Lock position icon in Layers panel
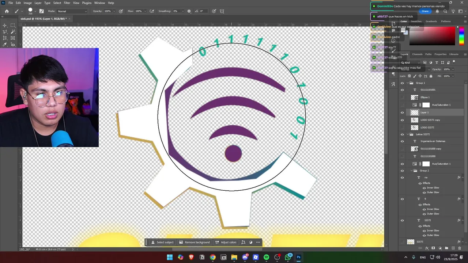The image size is (468, 263). 420,76
